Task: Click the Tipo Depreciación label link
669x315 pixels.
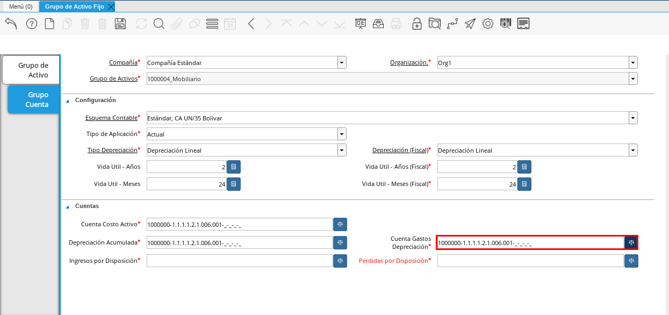Action: (112, 150)
